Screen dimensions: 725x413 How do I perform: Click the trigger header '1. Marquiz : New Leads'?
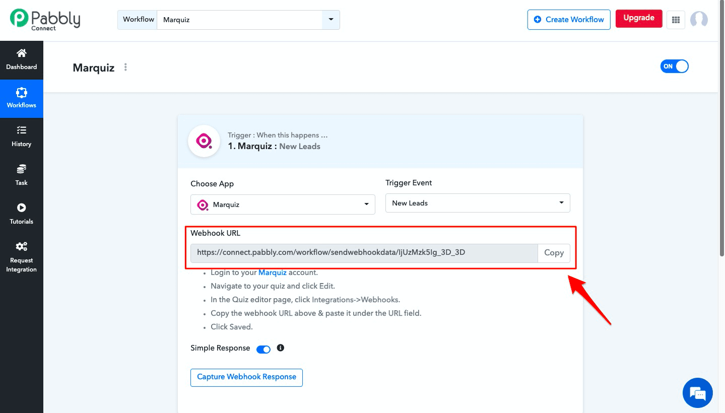[x=274, y=146]
